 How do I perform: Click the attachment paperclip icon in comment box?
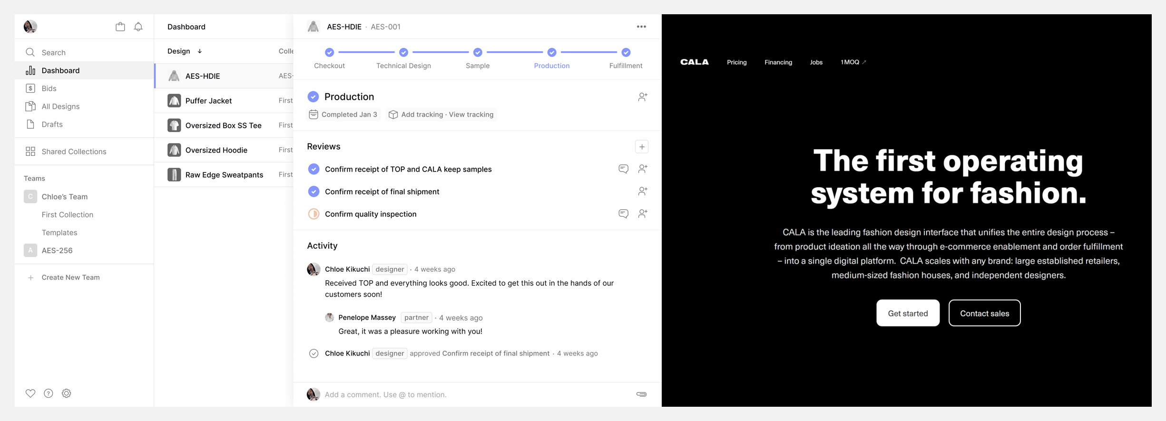pos(642,394)
